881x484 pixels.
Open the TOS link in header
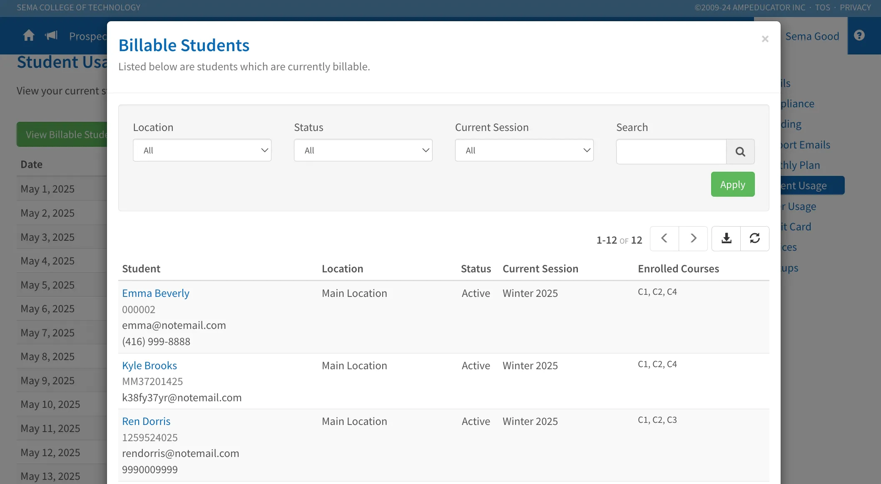click(822, 7)
